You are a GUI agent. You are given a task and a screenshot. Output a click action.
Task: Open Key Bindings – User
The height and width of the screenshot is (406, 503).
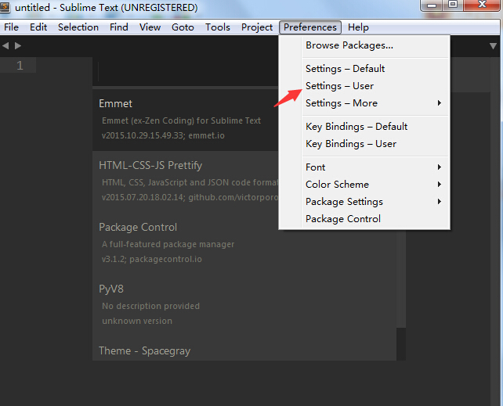[364, 144]
